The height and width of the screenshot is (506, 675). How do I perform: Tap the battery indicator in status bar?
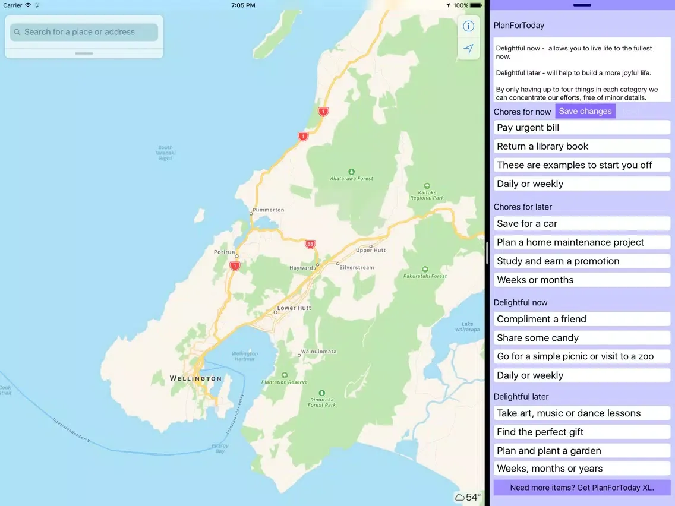476,5
